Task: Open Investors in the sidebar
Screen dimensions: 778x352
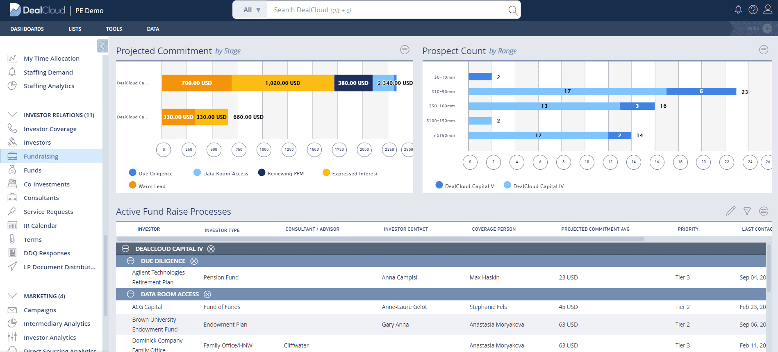Action: click(x=37, y=143)
